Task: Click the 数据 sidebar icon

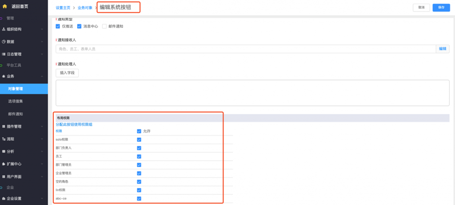Action: (x=4, y=42)
